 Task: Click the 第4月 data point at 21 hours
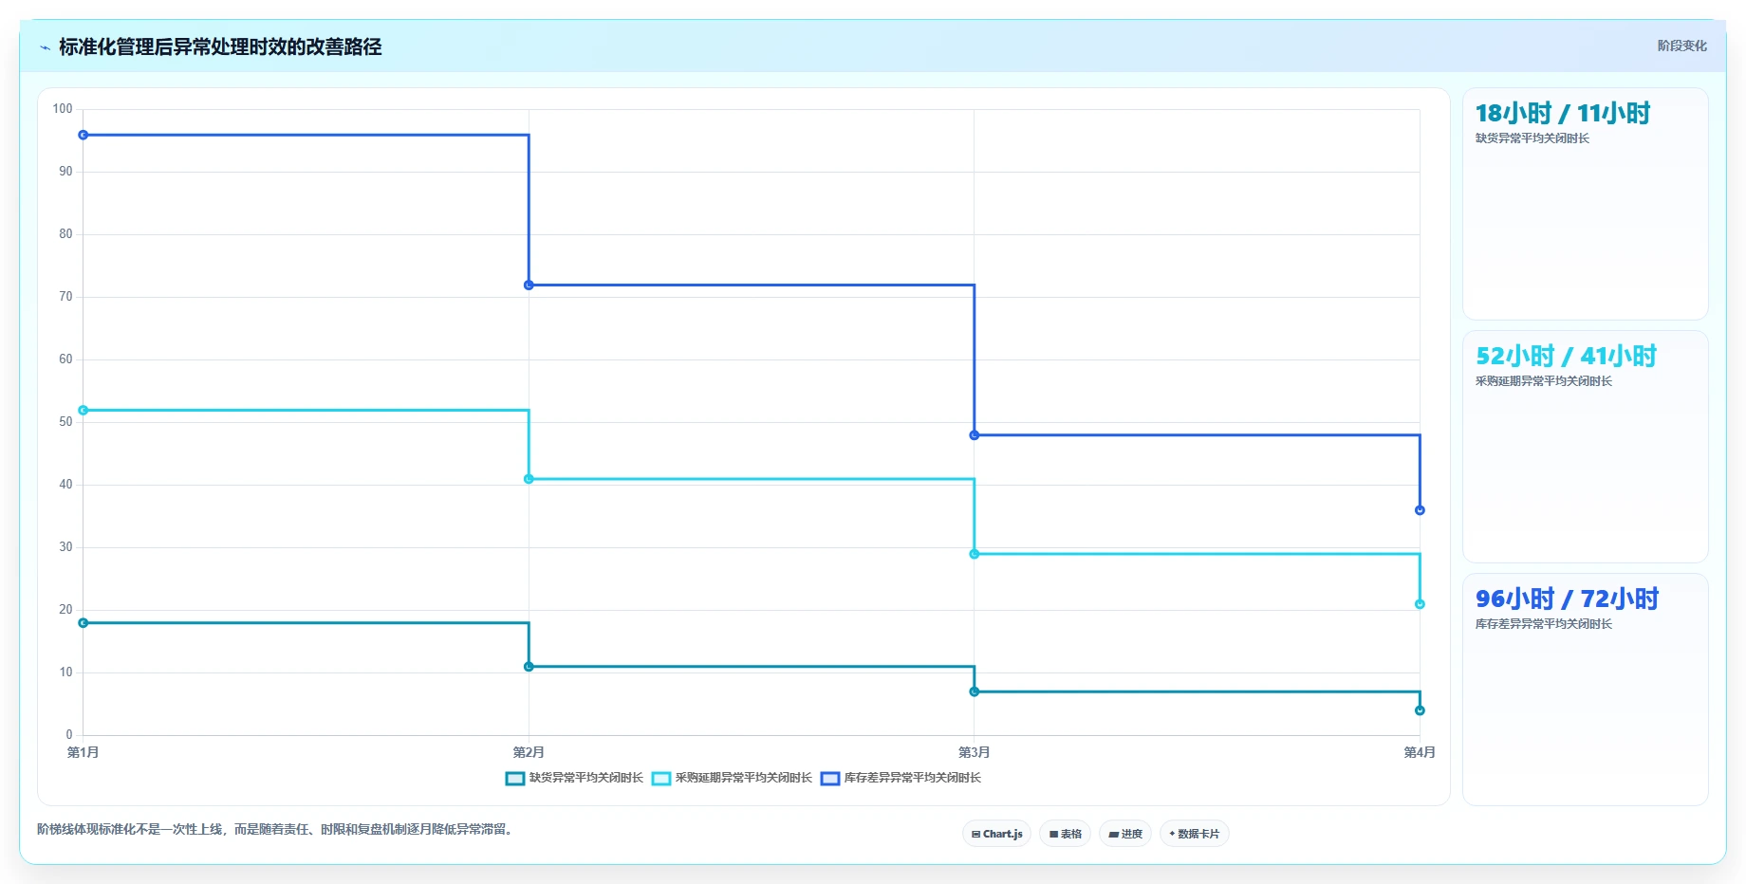(x=1420, y=604)
